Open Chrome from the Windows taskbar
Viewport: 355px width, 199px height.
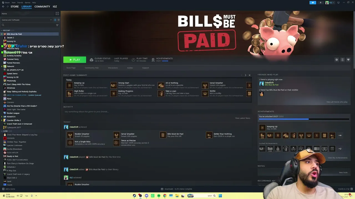click(x=165, y=196)
